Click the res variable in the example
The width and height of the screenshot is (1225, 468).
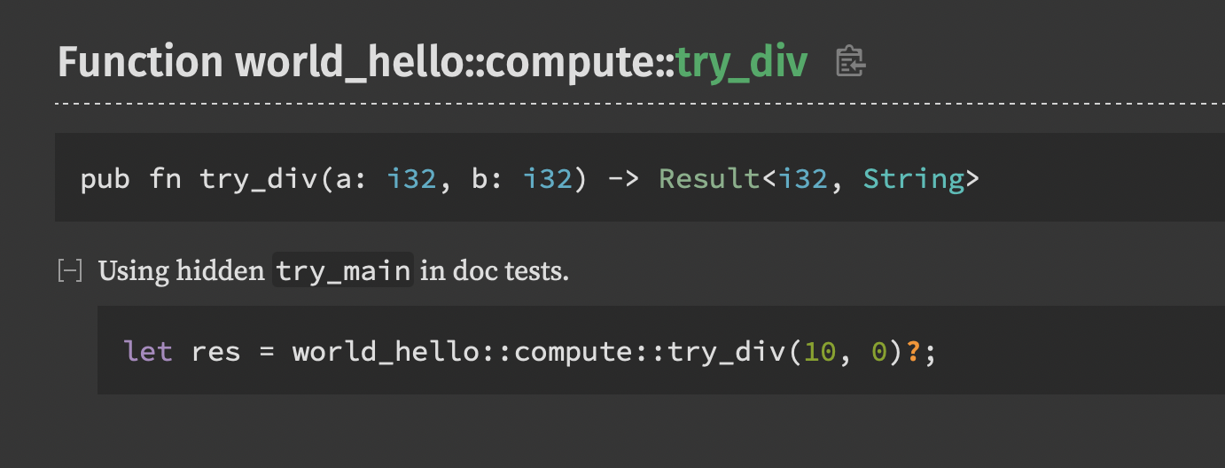216,352
